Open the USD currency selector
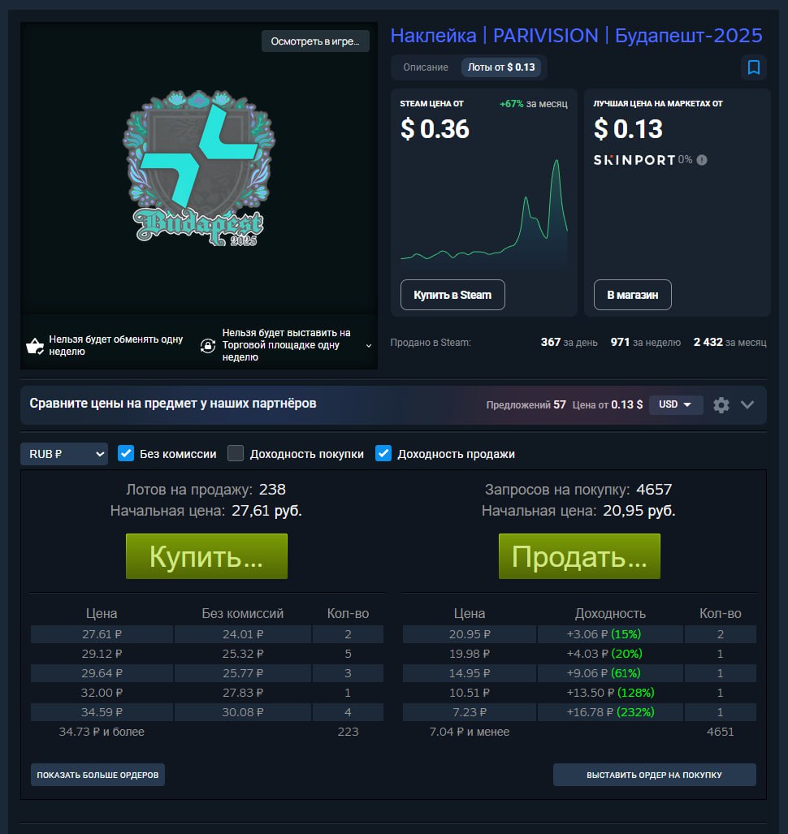This screenshot has height=834, width=788. click(x=675, y=404)
